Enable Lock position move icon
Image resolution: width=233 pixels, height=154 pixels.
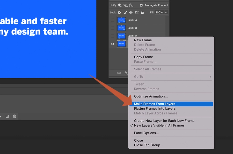click(x=131, y=12)
